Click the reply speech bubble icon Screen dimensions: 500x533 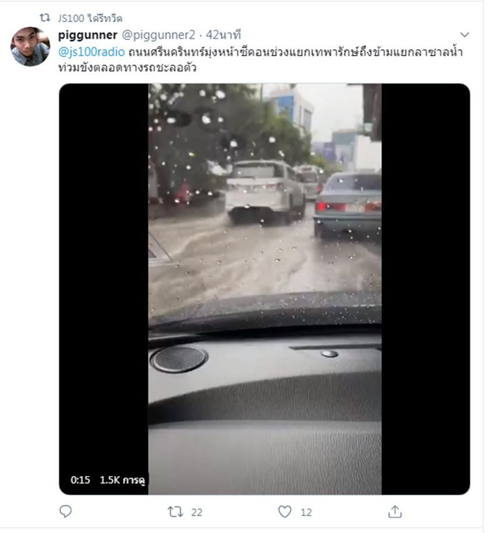tap(66, 511)
